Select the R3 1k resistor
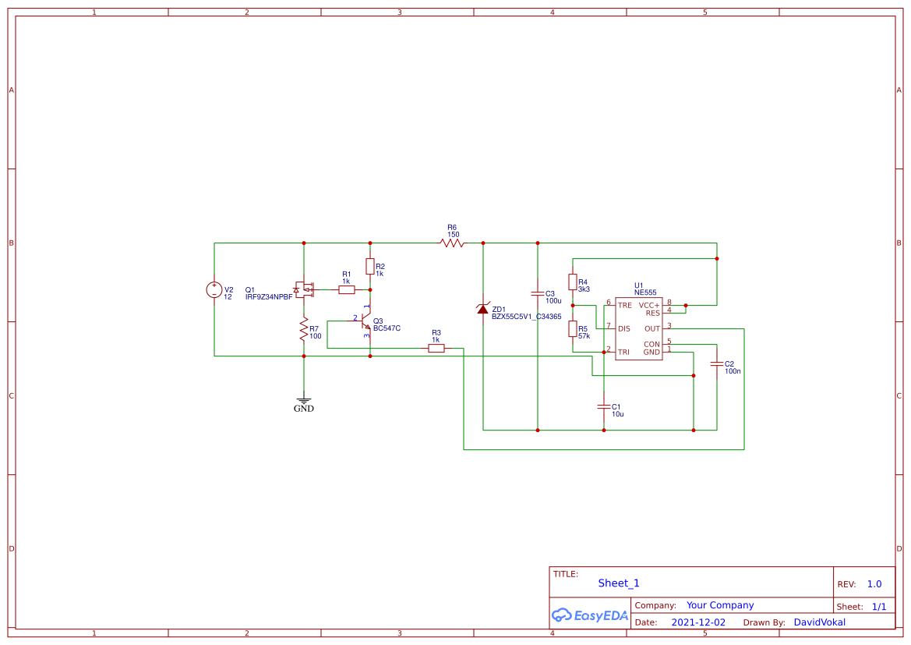Screen dimensions: 911x645 (x=436, y=349)
